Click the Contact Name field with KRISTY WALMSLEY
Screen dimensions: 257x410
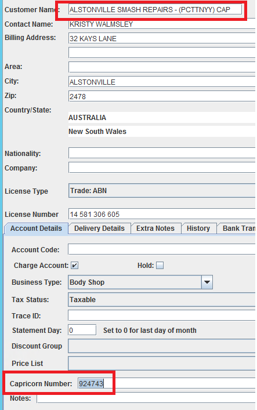[162, 24]
